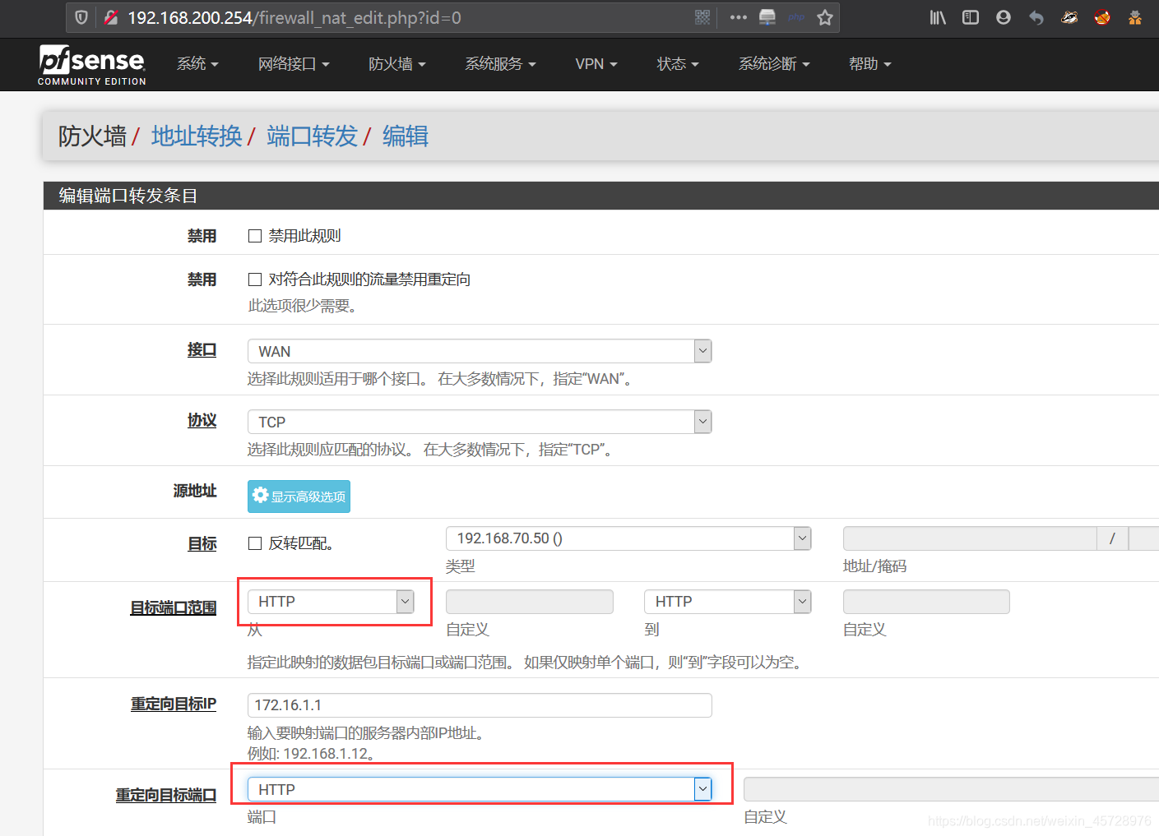
Task: Open the 网络接口 menu
Action: (x=294, y=64)
